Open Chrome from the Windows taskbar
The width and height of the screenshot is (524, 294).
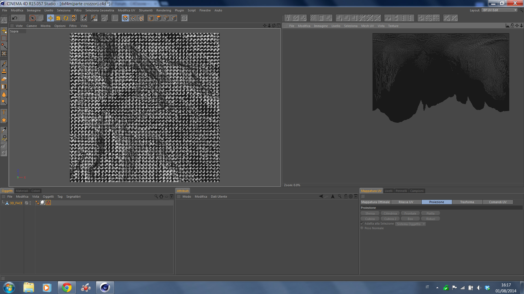67,287
